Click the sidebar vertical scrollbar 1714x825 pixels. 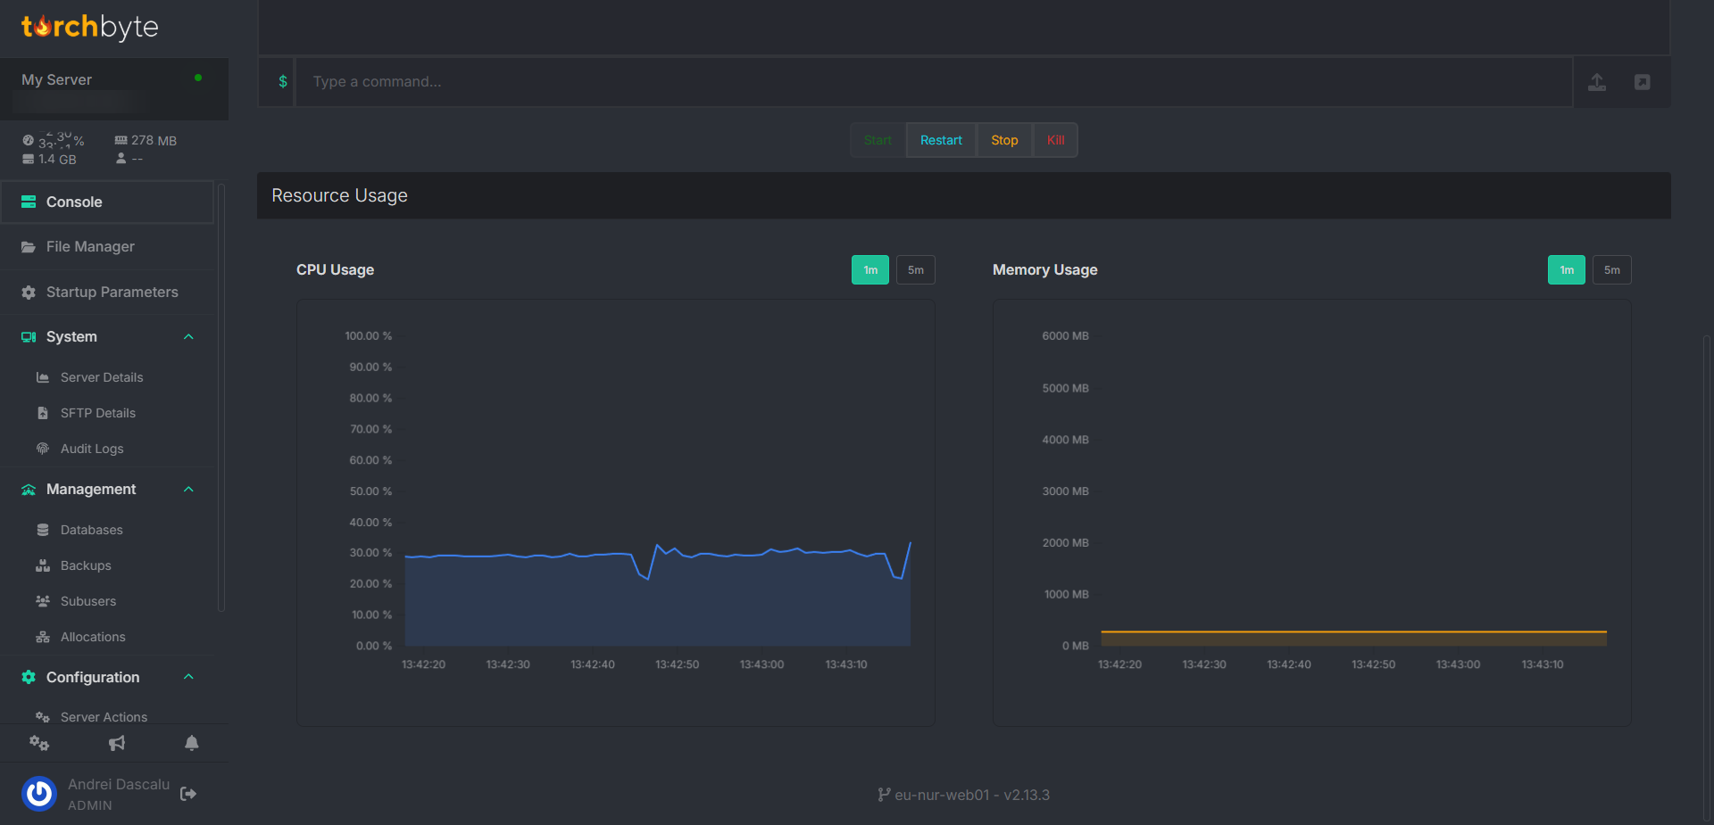pos(220,397)
